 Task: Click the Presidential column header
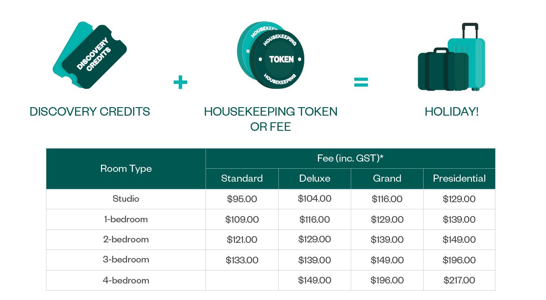459,179
